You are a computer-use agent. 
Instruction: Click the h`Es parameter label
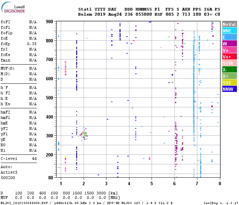(x=5, y=104)
